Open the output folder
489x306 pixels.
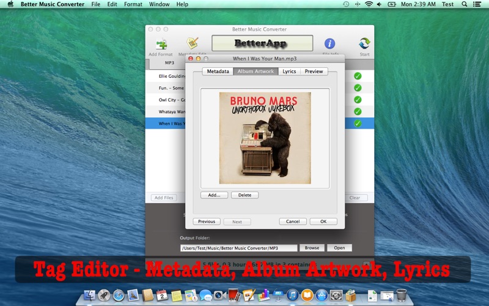[339, 248]
